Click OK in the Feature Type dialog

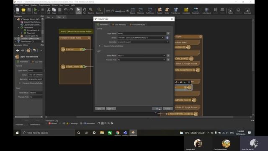click(157, 109)
